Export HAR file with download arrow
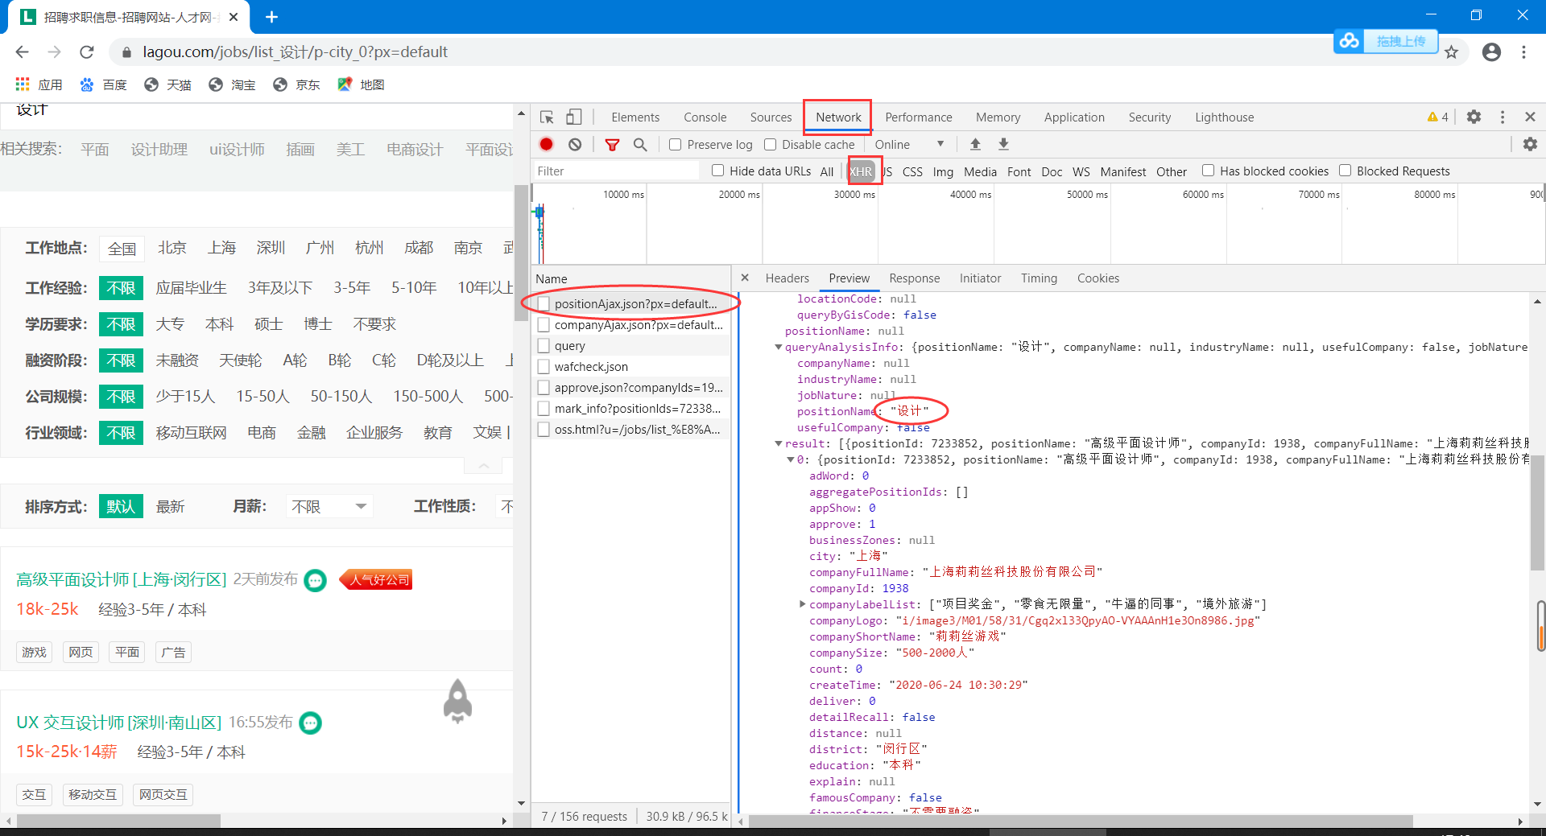 click(x=1003, y=144)
